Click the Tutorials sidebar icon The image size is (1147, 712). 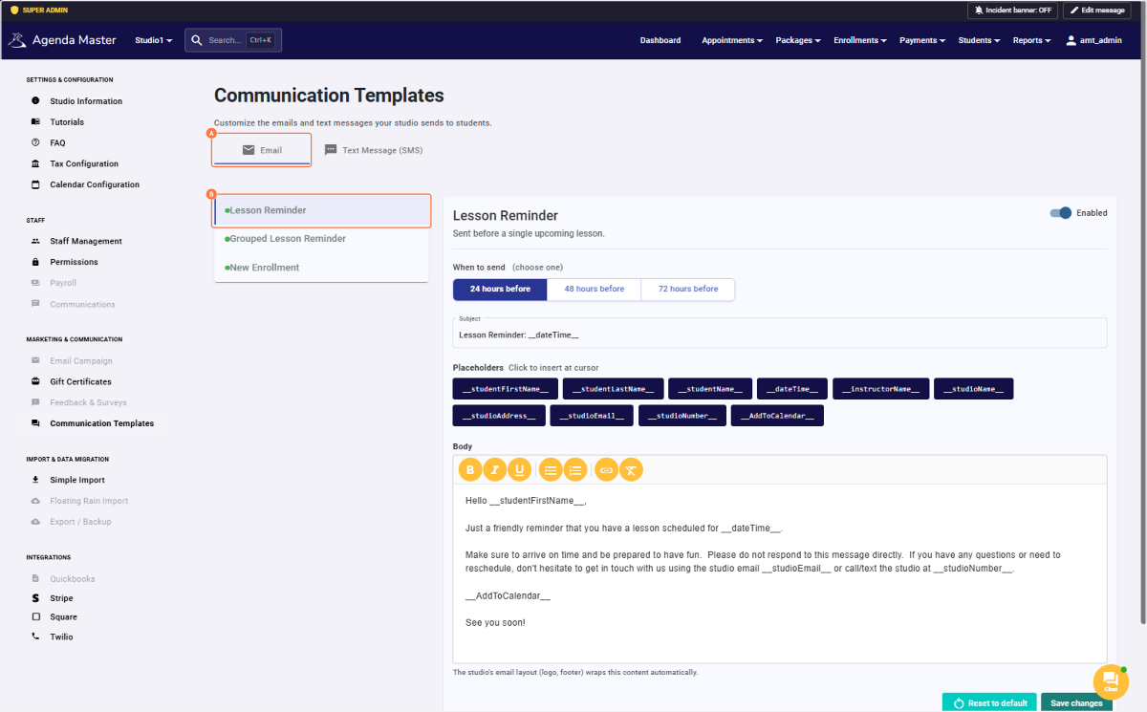point(35,122)
